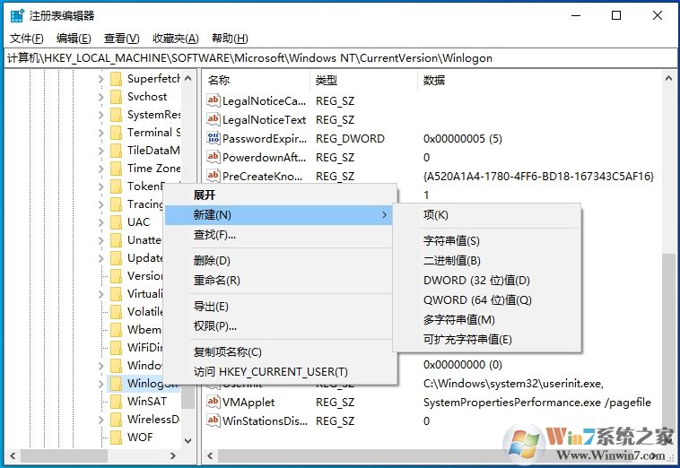Create a new 可扩充字符串值(E) from submenu
680x468 pixels.
(x=487, y=339)
